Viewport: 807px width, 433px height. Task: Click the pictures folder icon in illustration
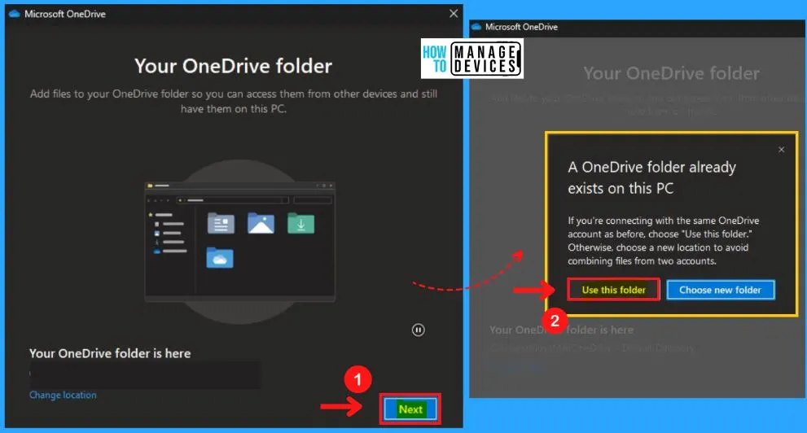coord(261,223)
